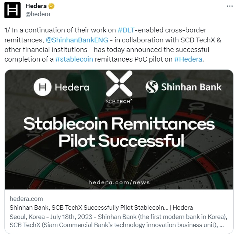This screenshot has width=237, height=237.
Task: Open the Hedera display name link
Action: [36, 6]
